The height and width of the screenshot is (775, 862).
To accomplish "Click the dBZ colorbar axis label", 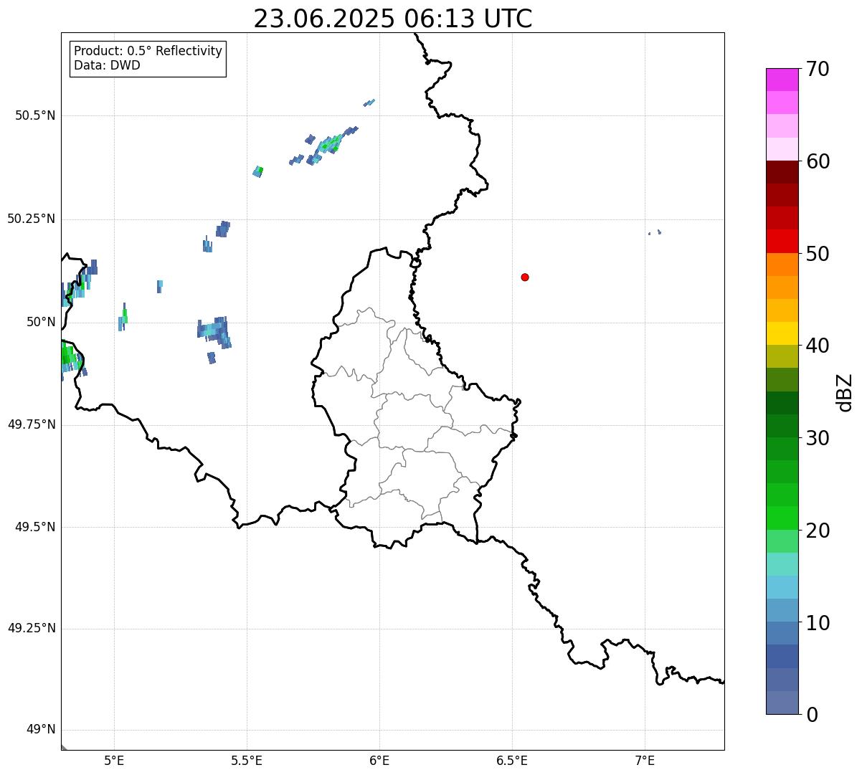I will 845,392.
